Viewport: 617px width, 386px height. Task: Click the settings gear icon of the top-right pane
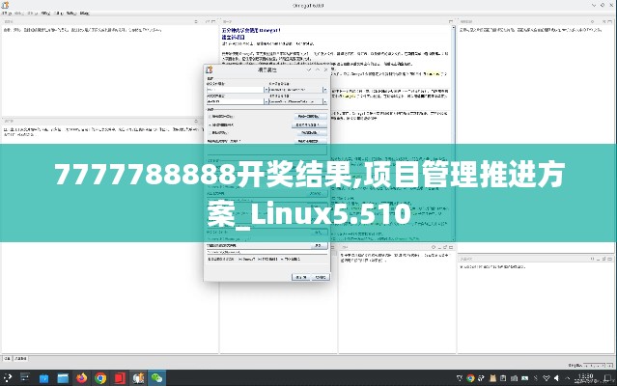(592, 21)
